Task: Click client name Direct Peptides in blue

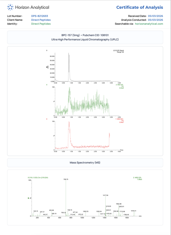Action: [x=41, y=20]
